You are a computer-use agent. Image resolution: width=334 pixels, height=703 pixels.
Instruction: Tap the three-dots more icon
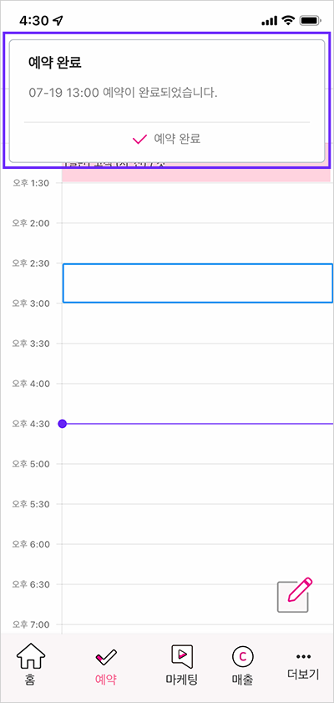[304, 657]
